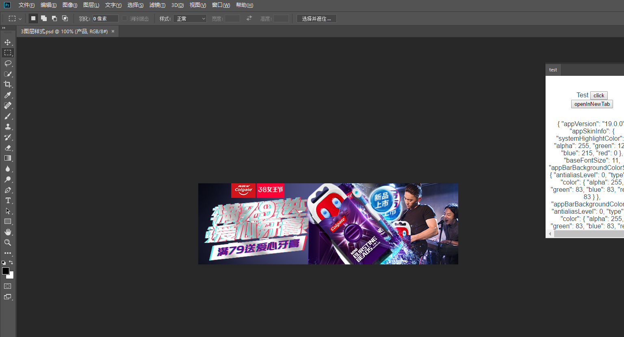The image size is (624, 337).
Task: Open the 选择(S) menu
Action: (135, 5)
